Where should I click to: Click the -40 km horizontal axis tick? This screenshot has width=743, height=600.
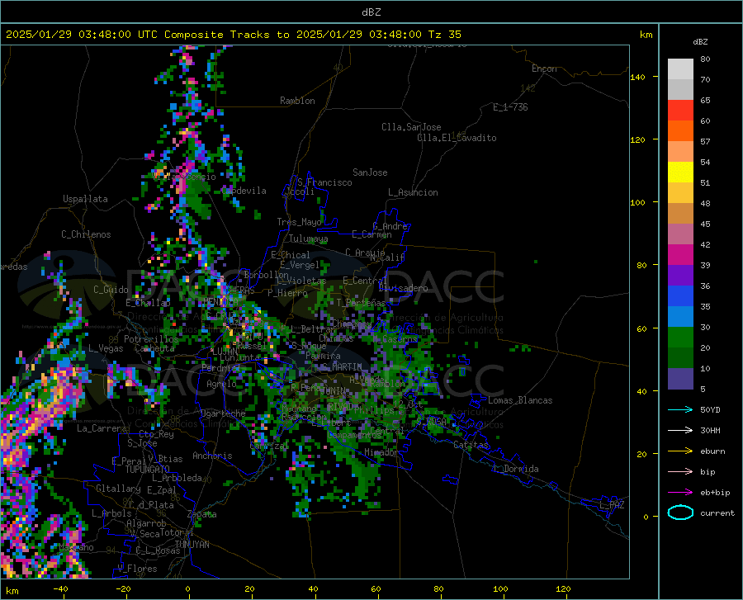(60, 588)
